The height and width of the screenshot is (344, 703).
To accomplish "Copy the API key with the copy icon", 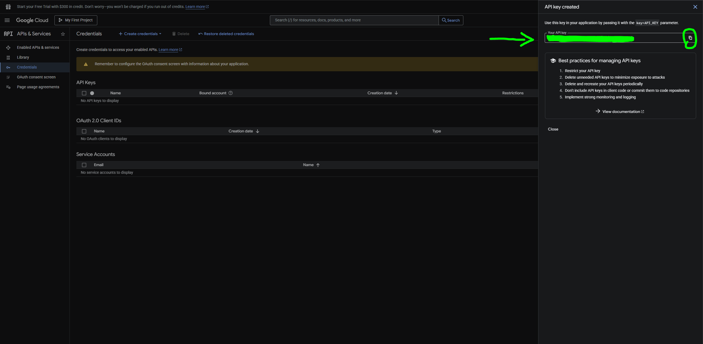I will [x=690, y=38].
